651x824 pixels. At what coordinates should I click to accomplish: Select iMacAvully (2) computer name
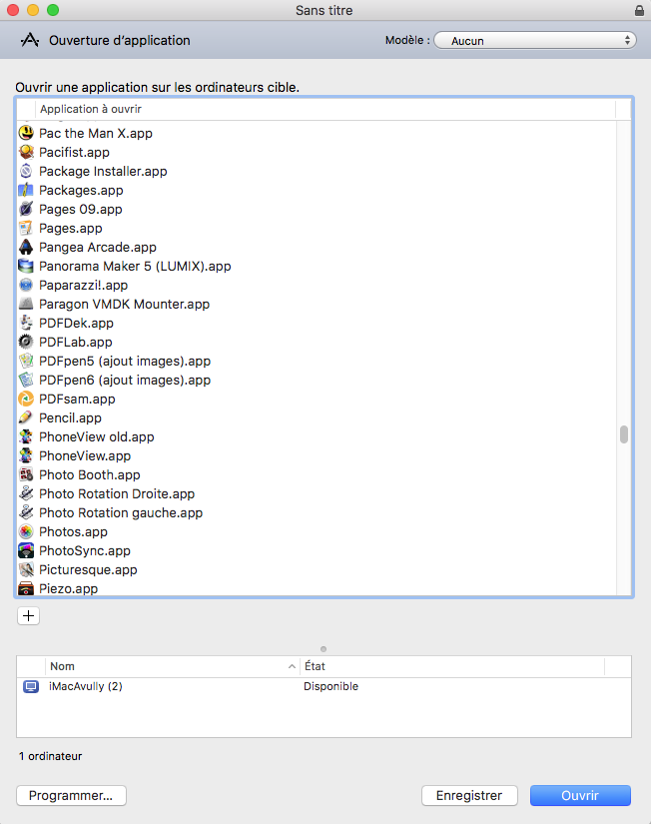coord(85,686)
